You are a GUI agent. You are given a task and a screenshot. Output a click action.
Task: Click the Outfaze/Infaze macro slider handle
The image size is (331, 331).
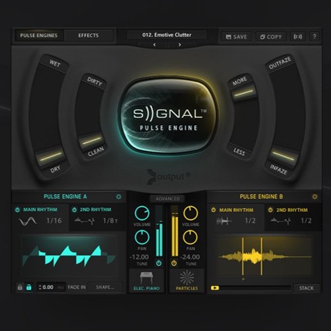click(283, 156)
